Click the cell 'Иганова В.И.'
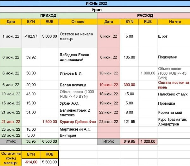190x166 pixels. tap(78, 73)
